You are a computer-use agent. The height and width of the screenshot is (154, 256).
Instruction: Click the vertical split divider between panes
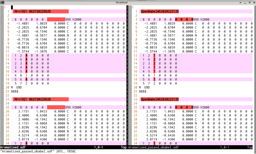pos(127,75)
